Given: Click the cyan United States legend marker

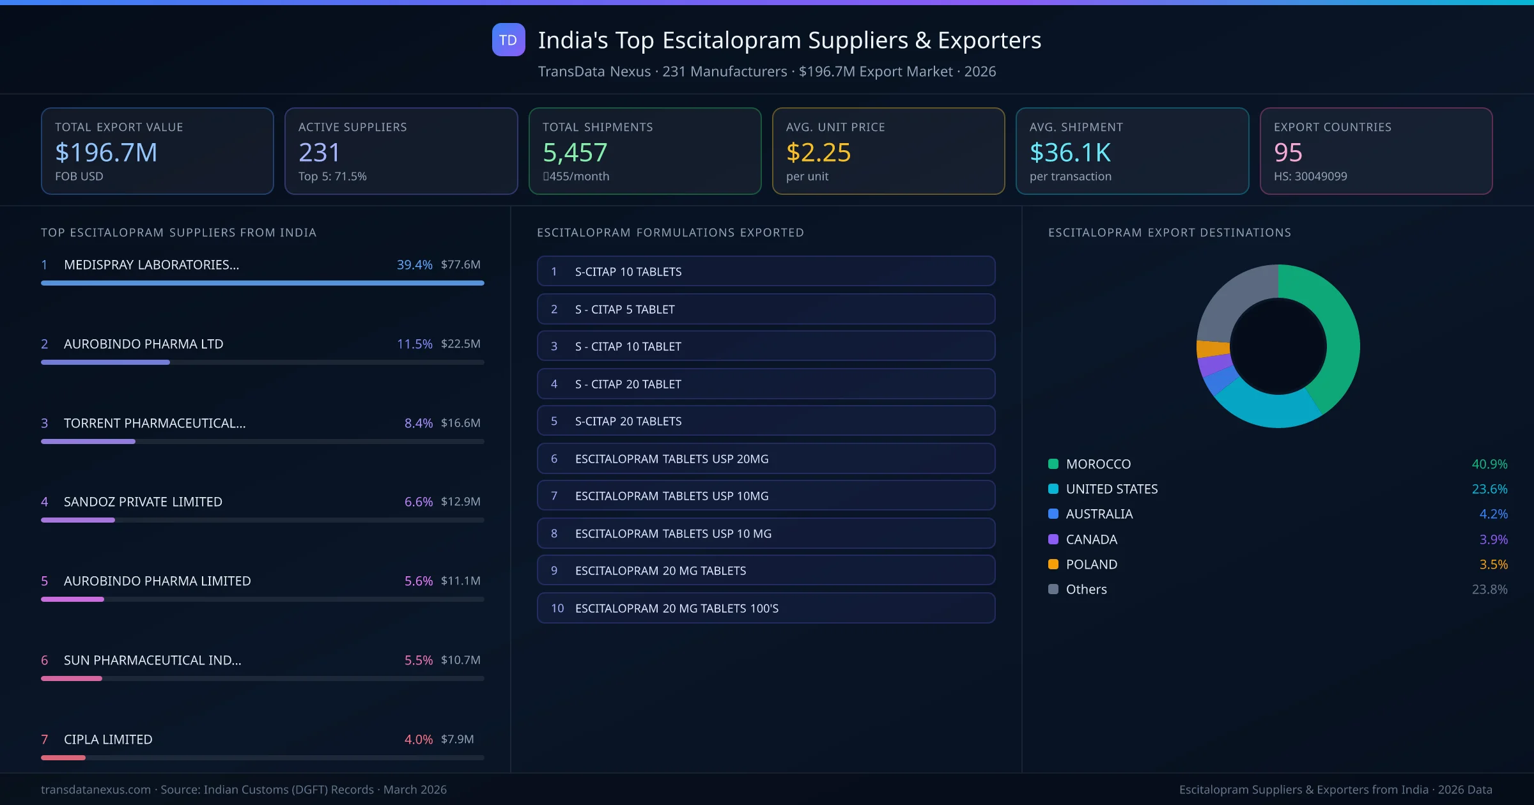Looking at the screenshot, I should click(x=1053, y=489).
